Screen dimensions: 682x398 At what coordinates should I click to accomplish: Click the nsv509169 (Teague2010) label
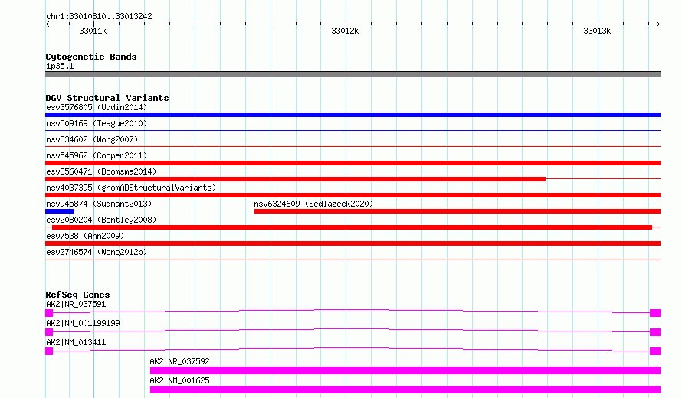click(97, 123)
